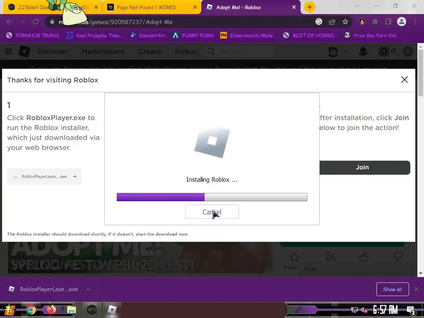Open Roblox settings gear
The image size is (424, 318).
[407, 51]
